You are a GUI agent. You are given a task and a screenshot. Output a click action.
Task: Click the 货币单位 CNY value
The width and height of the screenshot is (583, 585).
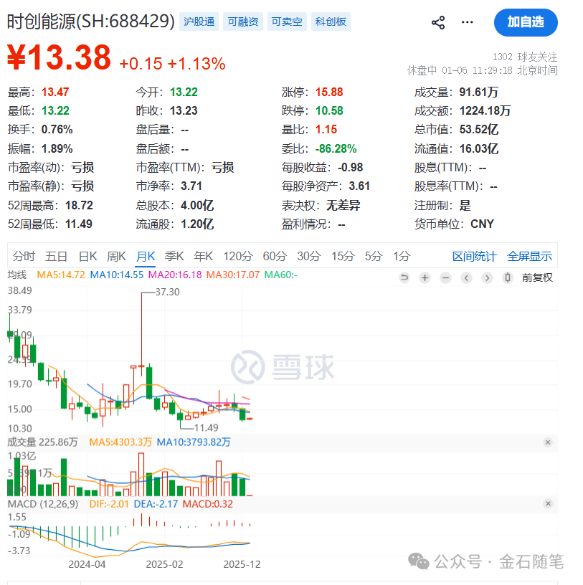pyautogui.click(x=482, y=224)
